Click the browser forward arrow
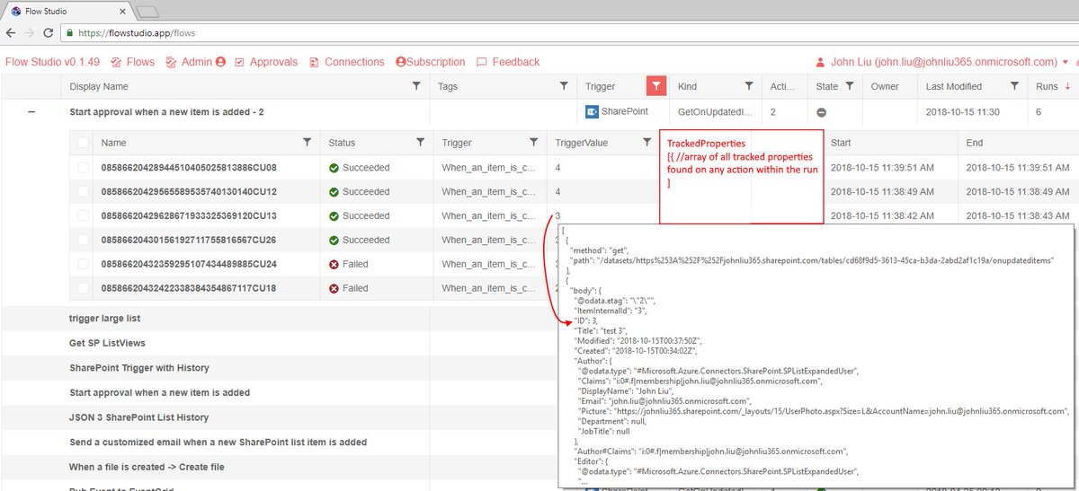1079x491 pixels. (31, 33)
